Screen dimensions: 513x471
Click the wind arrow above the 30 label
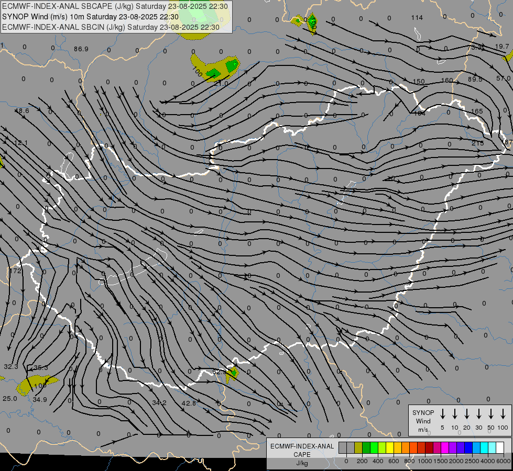click(478, 414)
